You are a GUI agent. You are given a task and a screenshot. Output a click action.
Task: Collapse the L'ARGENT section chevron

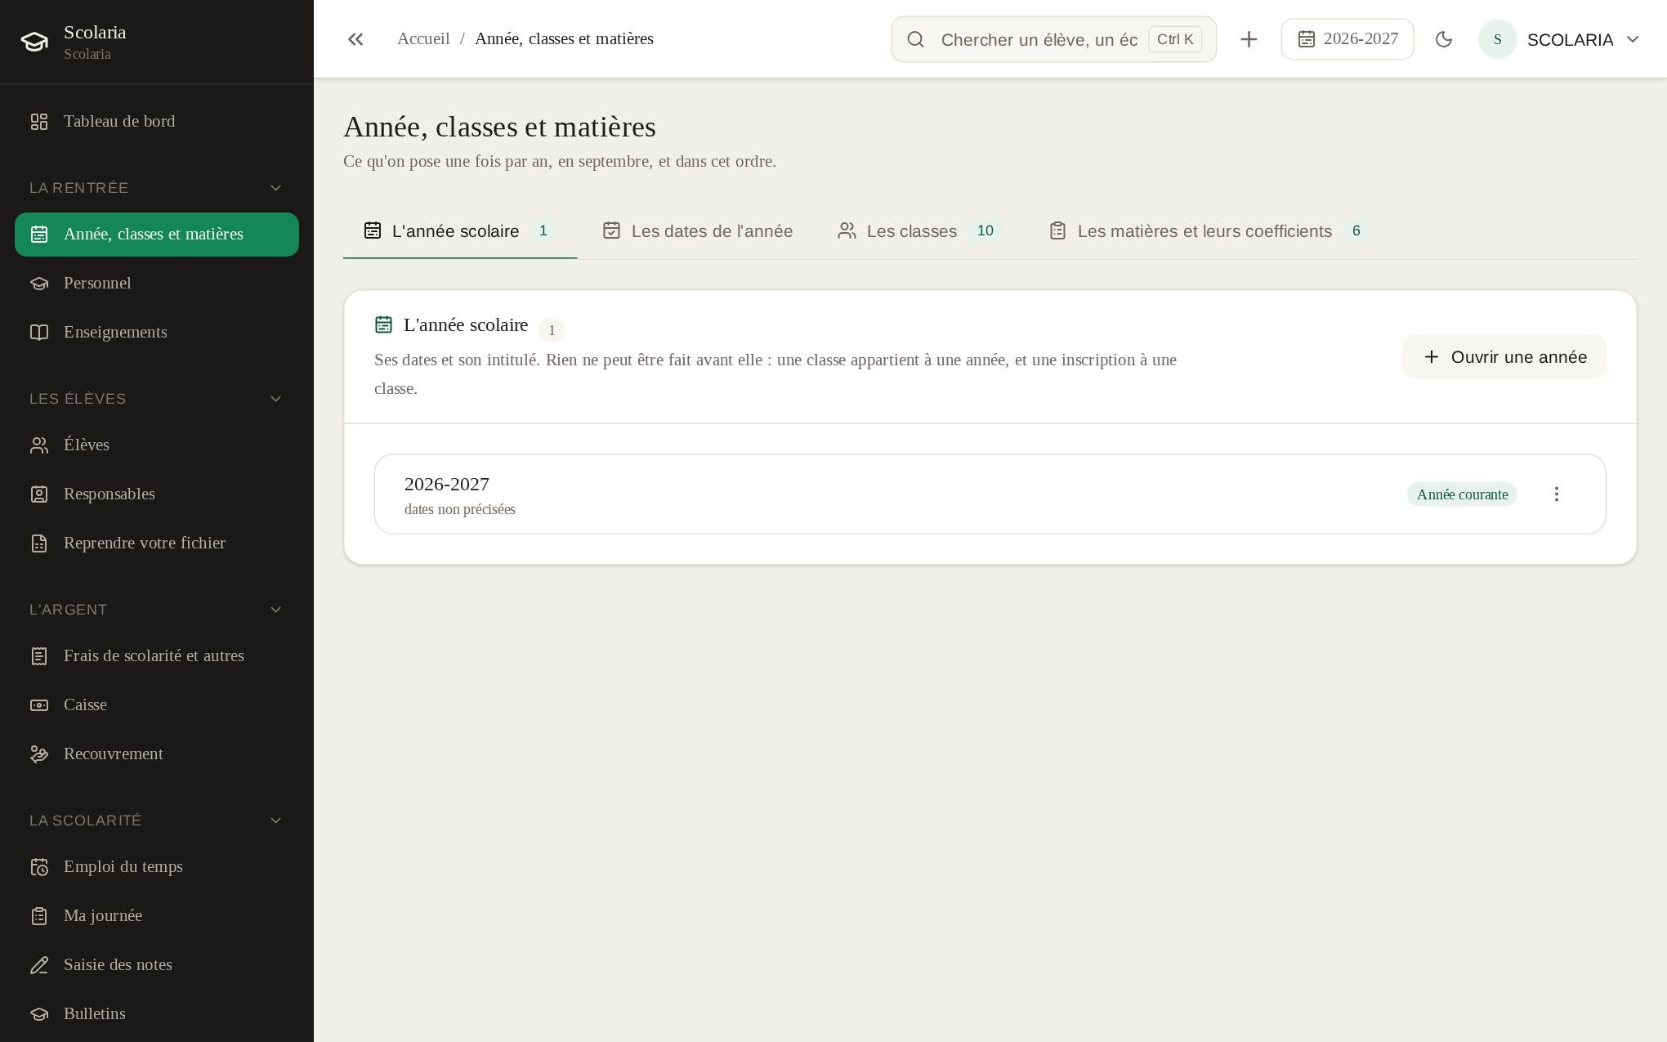click(276, 610)
